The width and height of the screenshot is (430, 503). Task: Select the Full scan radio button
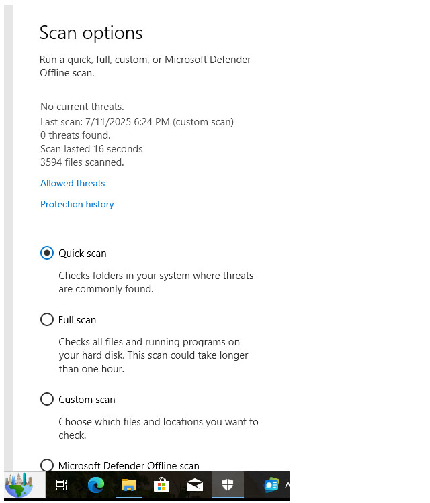tap(47, 319)
